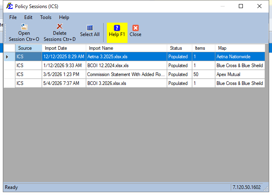Click the Delete Sessions red X icon
Screen dimensions: 272x195
click(x=59, y=27)
